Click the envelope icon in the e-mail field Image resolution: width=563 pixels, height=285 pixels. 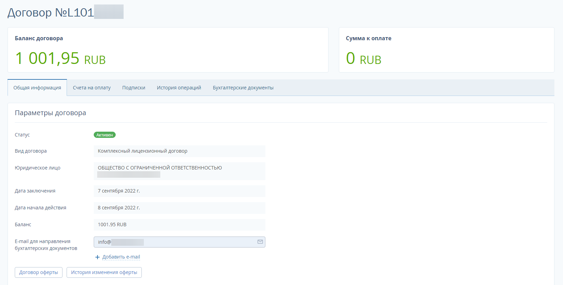260,242
